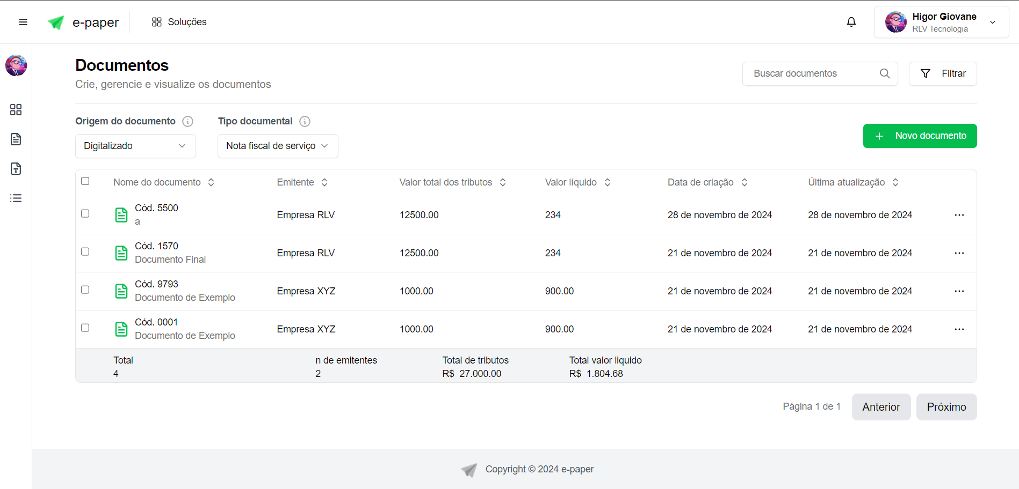Click the Novo documento button

coord(920,136)
